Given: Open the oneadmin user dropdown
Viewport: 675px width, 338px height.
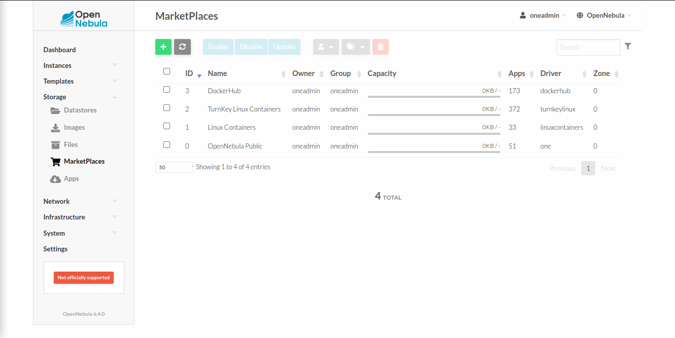Looking at the screenshot, I should tap(543, 15).
